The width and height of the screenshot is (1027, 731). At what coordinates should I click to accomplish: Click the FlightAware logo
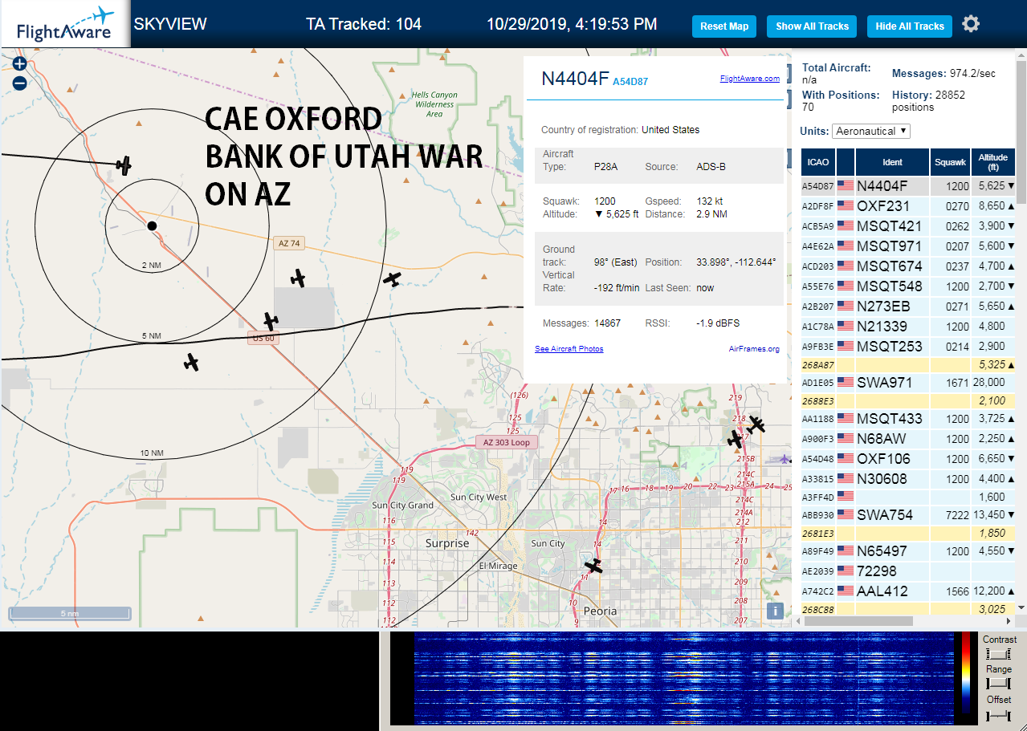tap(65, 24)
